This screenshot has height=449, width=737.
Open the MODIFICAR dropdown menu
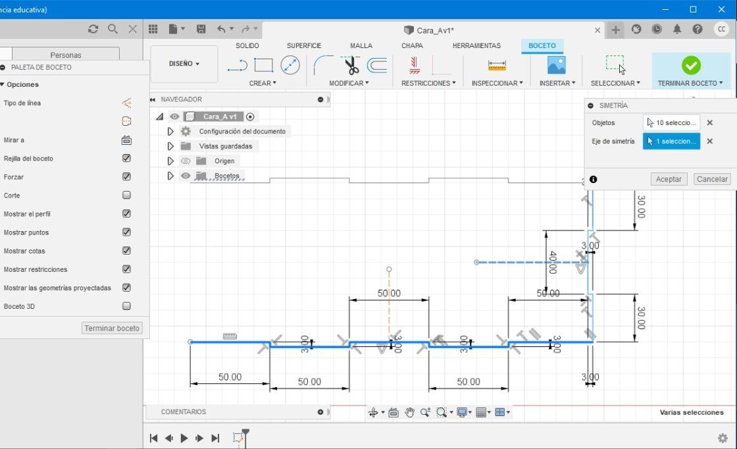[x=349, y=83]
